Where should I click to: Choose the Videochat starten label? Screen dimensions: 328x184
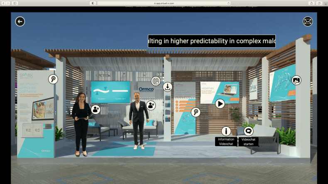(248, 142)
